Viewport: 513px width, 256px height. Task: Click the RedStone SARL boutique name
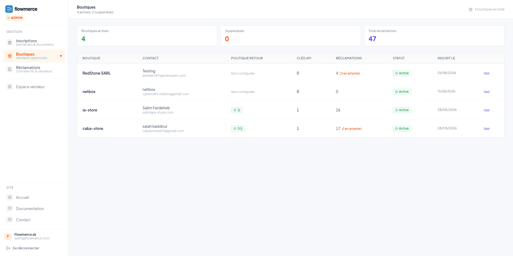[x=96, y=73]
